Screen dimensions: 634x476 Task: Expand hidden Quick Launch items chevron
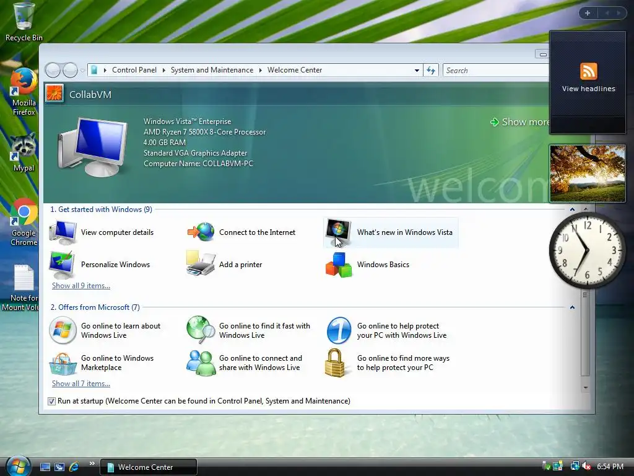tap(92, 464)
